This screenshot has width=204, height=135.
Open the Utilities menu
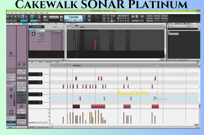tap(36, 13)
